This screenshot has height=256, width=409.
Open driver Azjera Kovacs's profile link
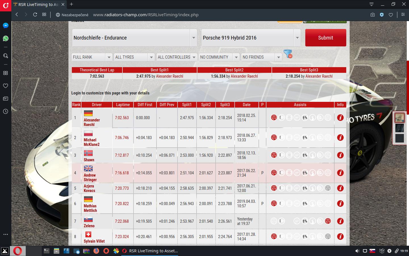(89, 188)
